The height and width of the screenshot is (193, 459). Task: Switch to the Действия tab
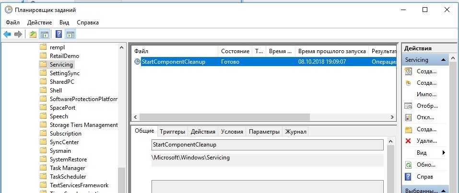203,132
